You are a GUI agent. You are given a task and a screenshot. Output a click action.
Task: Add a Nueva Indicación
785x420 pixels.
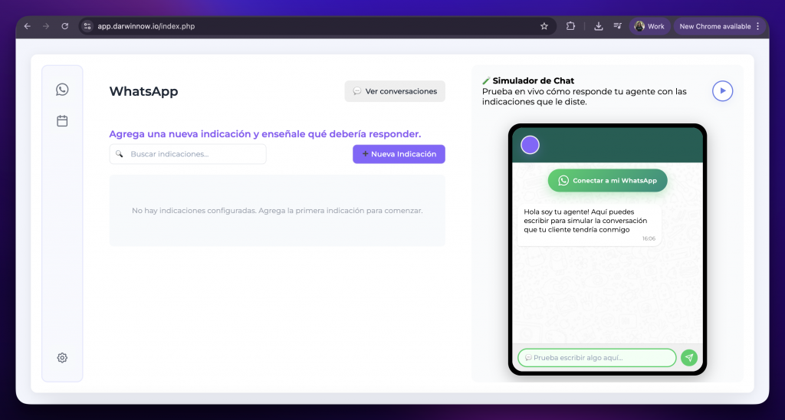click(399, 154)
